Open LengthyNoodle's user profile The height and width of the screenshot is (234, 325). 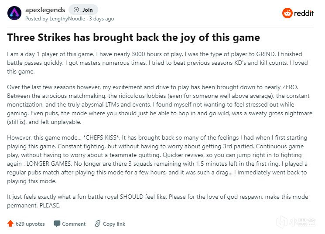click(66, 19)
